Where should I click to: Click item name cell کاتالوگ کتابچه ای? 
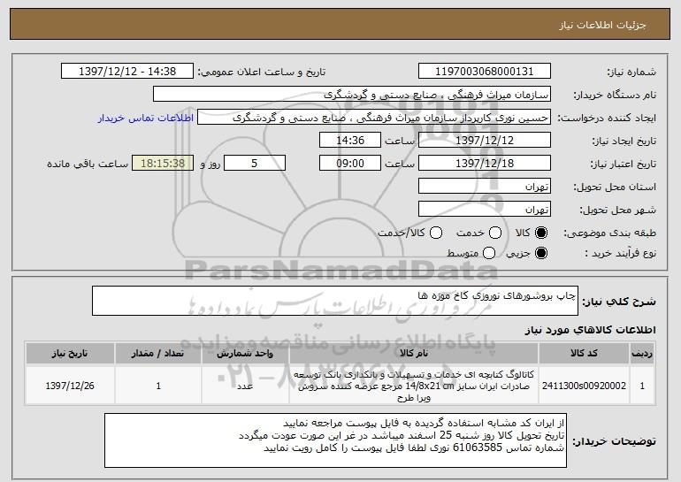[414, 386]
